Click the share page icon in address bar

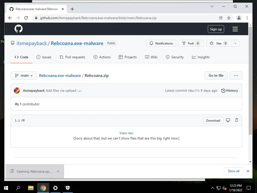(x=221, y=18)
